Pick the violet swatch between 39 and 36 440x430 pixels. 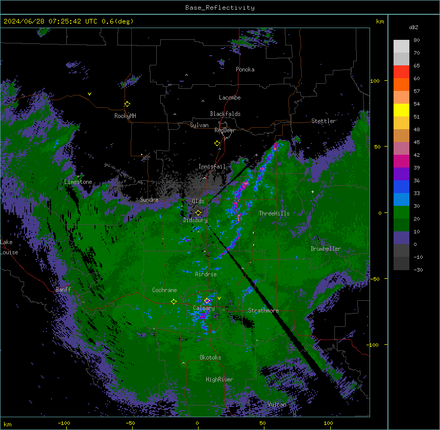coord(401,174)
